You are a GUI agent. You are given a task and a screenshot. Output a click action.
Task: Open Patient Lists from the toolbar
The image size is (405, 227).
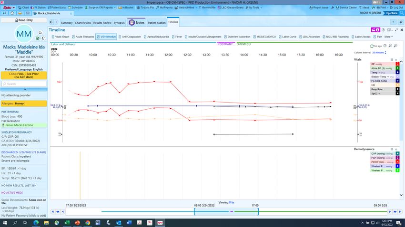click(57, 8)
